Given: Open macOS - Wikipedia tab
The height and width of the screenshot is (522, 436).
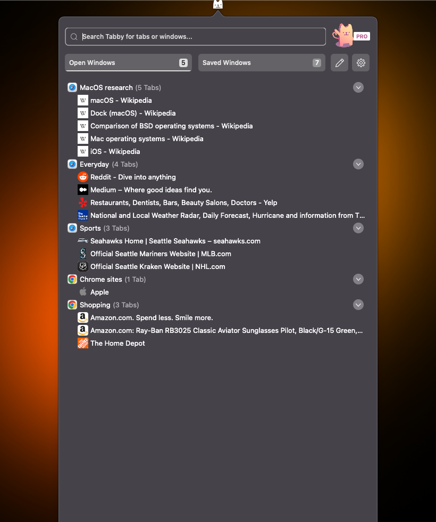Looking at the screenshot, I should click(x=121, y=100).
